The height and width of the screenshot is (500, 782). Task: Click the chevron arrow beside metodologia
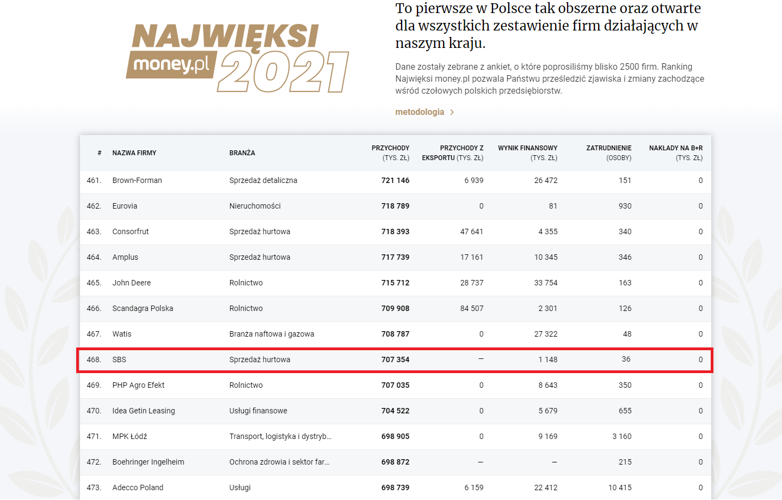pyautogui.click(x=452, y=112)
